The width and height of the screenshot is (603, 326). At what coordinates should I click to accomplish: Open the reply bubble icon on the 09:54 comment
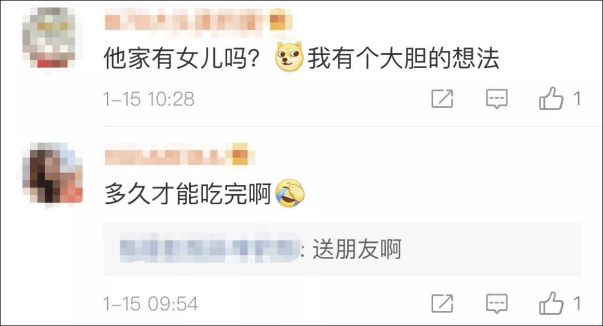[x=496, y=303]
